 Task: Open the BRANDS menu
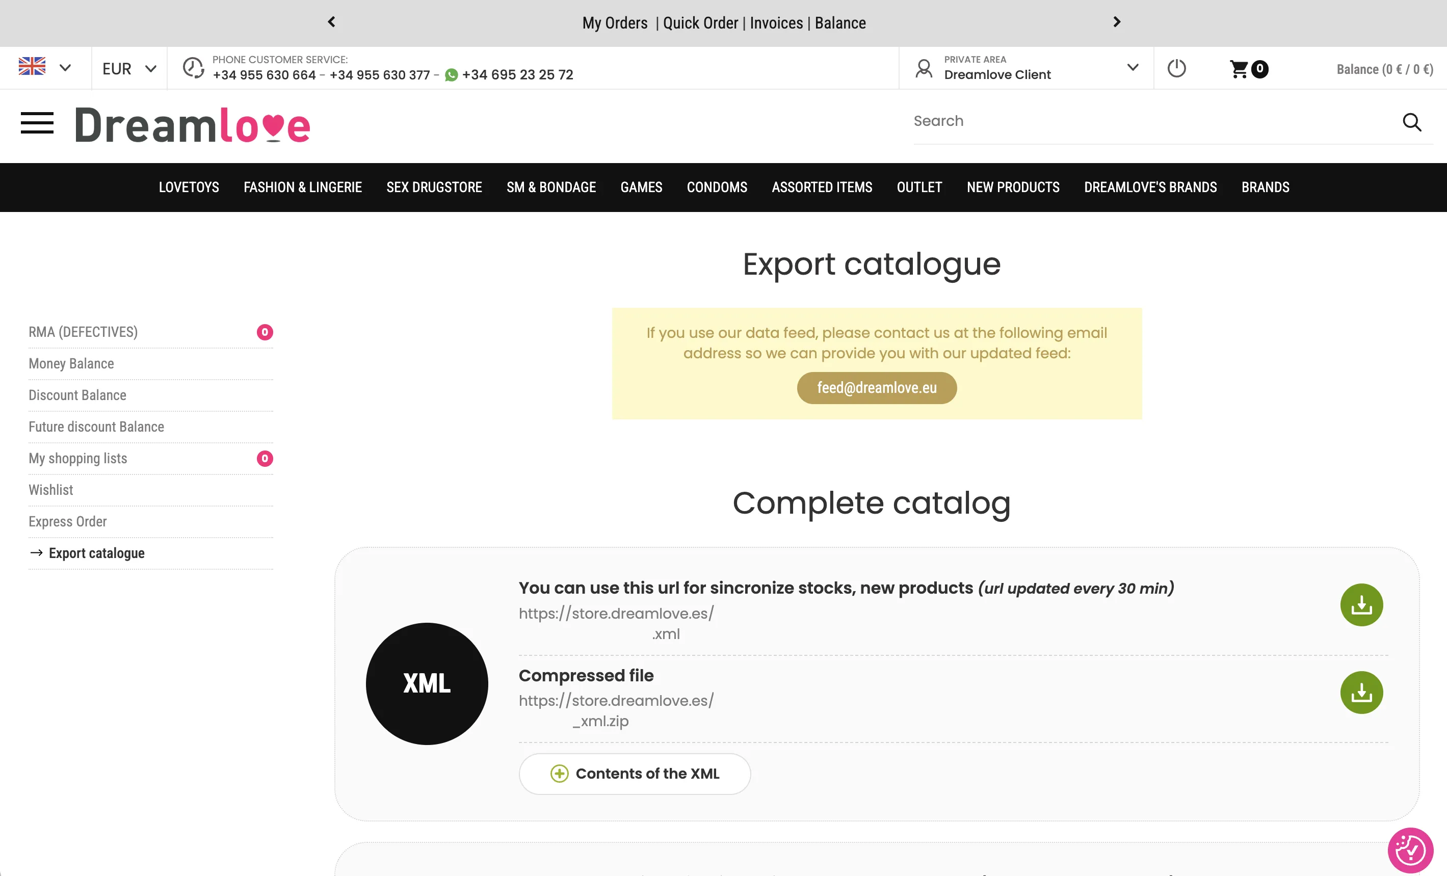point(1265,188)
